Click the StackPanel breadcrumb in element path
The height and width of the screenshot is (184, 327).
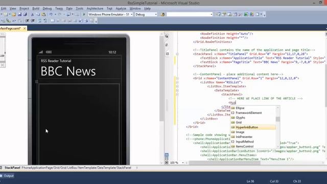(12, 168)
